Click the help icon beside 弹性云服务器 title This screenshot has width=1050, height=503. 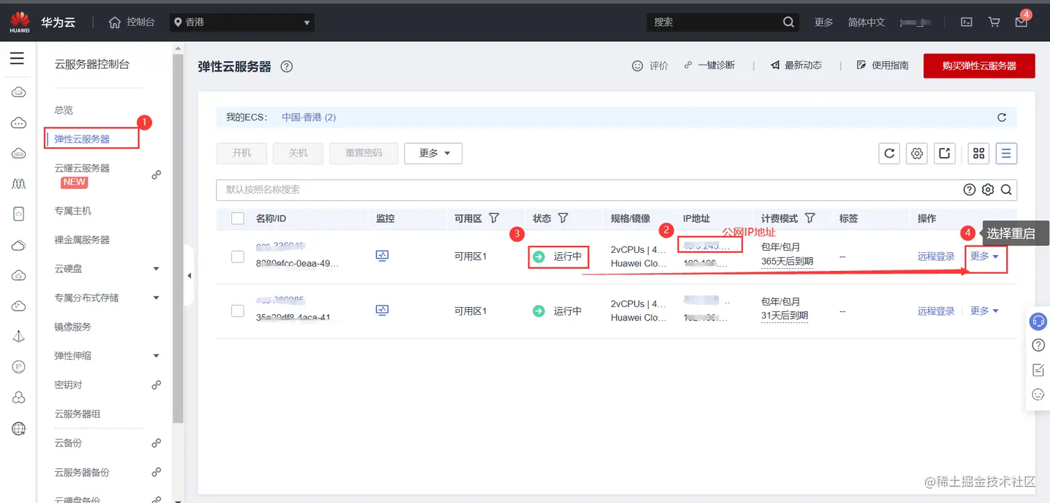click(x=286, y=67)
